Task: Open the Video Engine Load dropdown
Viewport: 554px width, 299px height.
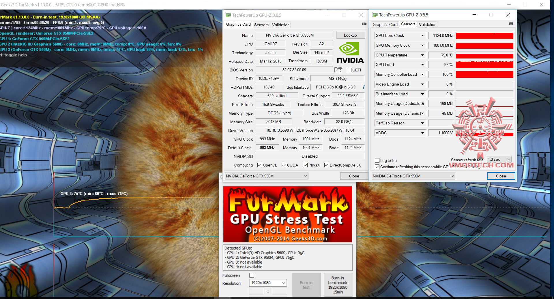Action: pos(422,84)
